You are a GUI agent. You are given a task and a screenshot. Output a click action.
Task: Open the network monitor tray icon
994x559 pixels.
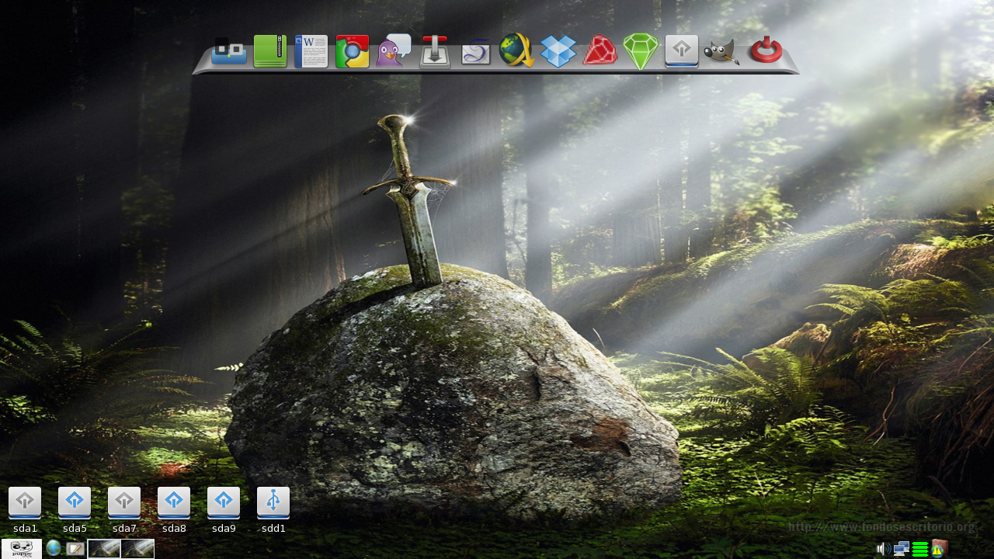[902, 548]
